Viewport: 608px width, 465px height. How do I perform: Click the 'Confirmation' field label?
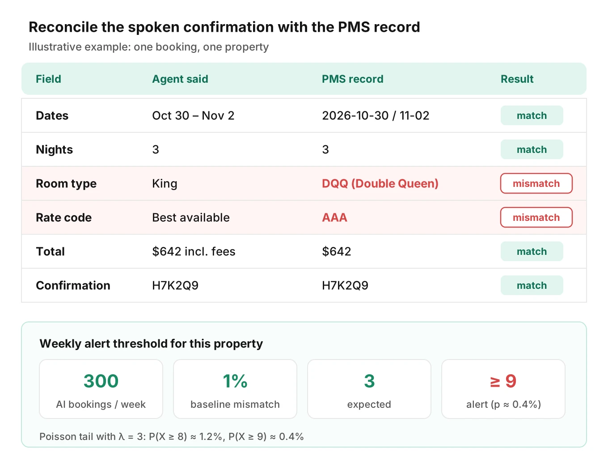(x=73, y=285)
